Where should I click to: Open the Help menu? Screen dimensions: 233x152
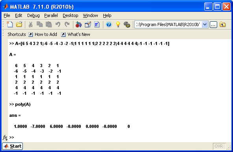click(107, 15)
